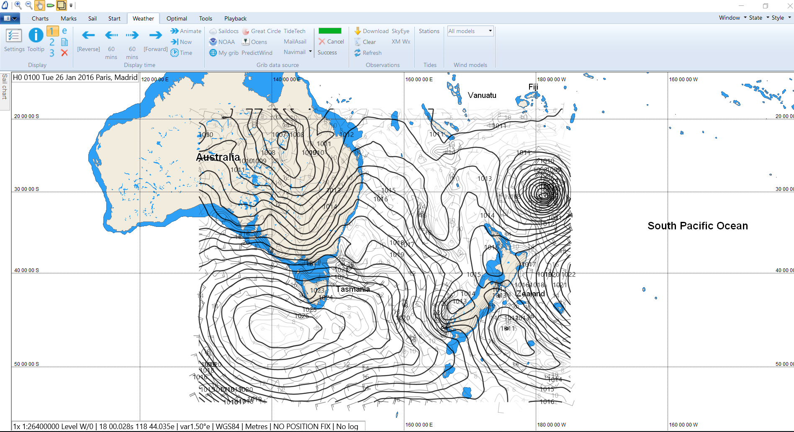Toggle the hand pan tool
The image size is (794, 432).
pyautogui.click(x=39, y=5)
